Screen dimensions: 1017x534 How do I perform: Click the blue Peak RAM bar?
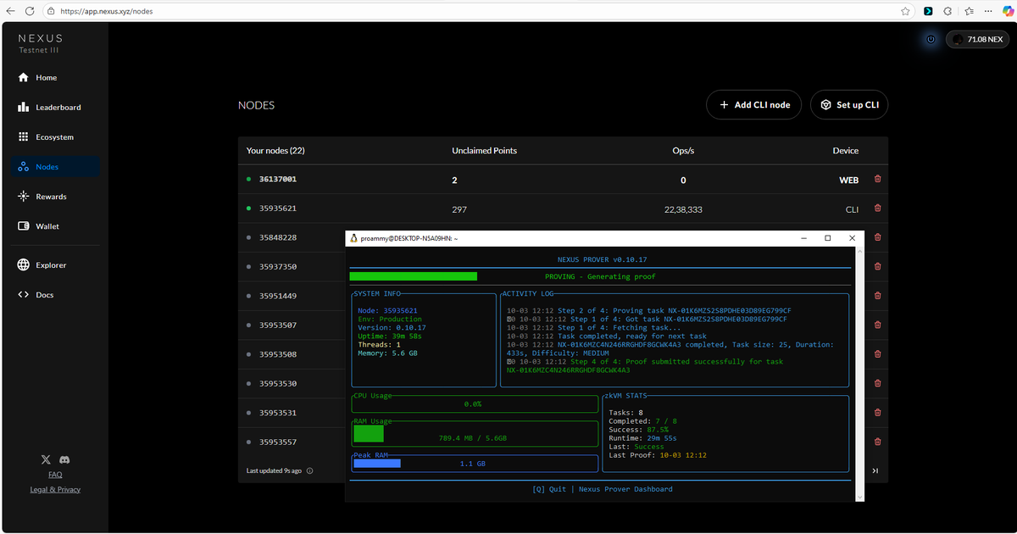(377, 464)
